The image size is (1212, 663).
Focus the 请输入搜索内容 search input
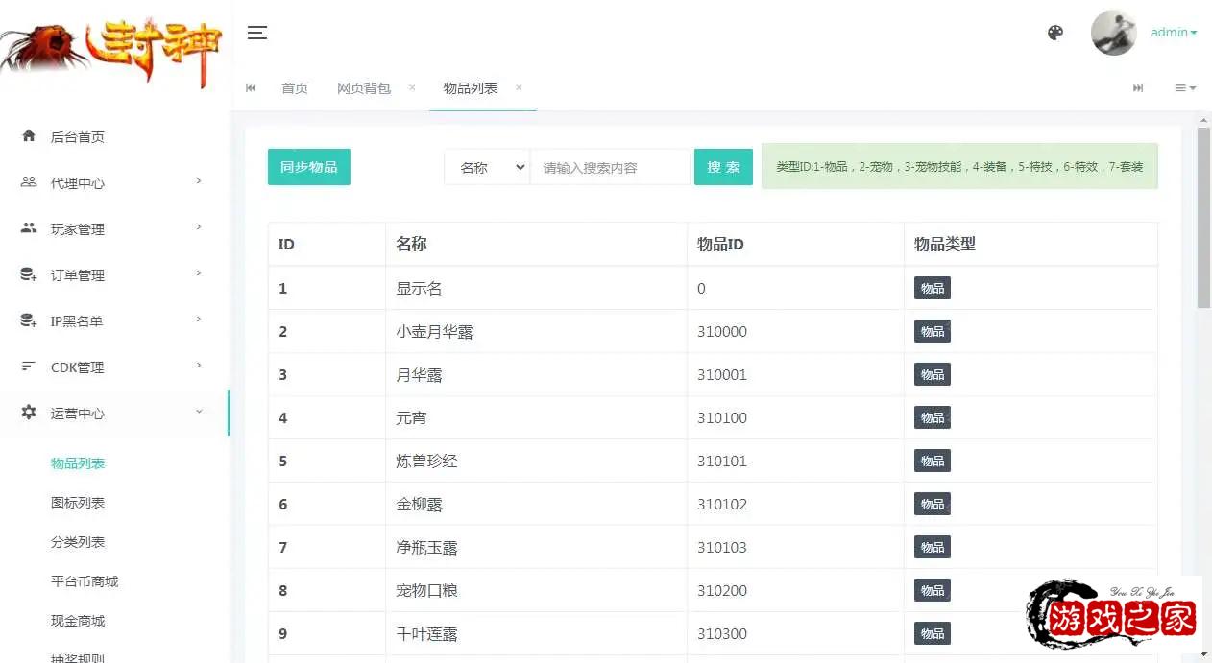[x=610, y=167]
